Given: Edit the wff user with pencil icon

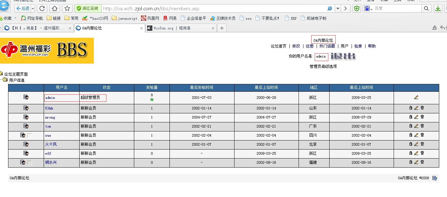Looking at the screenshot, I should [416, 153].
